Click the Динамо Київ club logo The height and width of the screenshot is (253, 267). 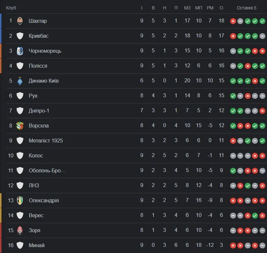[x=20, y=81]
